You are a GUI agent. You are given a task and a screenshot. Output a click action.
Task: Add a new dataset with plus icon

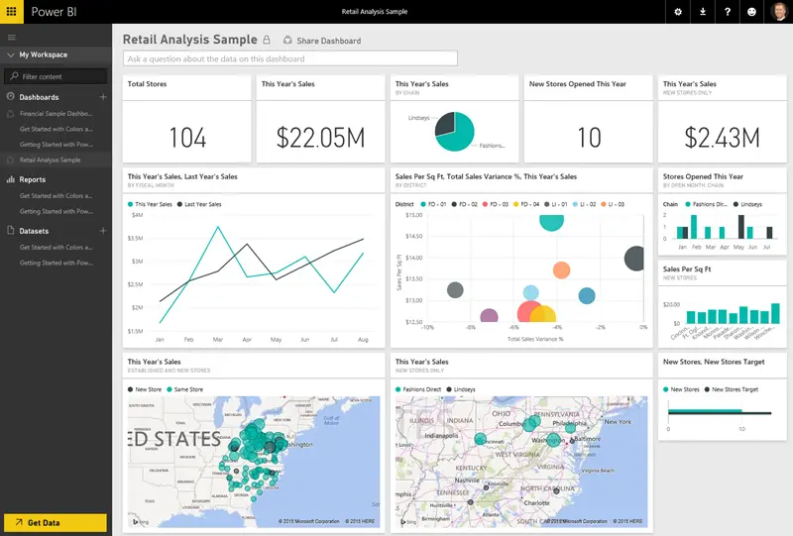(103, 231)
